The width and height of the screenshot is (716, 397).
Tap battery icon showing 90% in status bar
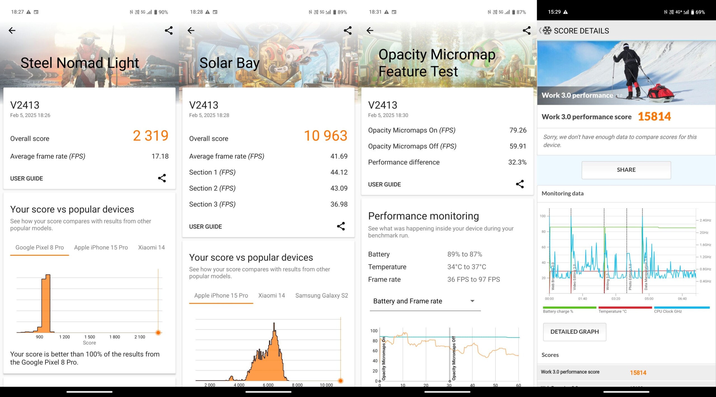click(x=156, y=12)
